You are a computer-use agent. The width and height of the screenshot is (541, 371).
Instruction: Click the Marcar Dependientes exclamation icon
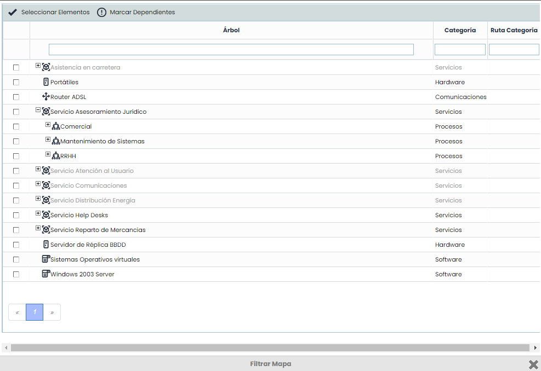pos(101,12)
